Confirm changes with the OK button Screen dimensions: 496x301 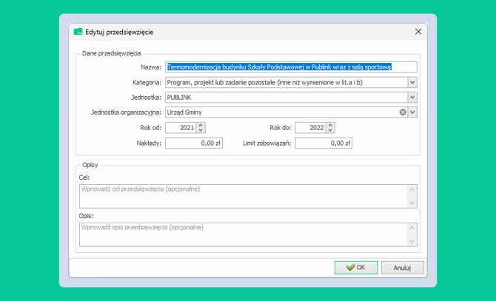(355, 268)
